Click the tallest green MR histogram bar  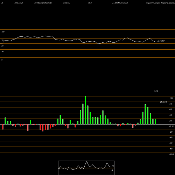(x=85, y=110)
